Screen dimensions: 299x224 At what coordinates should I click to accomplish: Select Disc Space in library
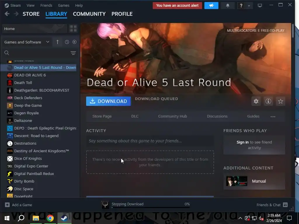(39, 189)
